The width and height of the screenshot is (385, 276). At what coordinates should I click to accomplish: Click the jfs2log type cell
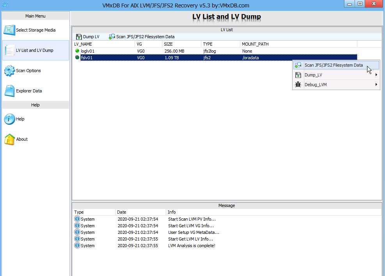tap(210, 51)
